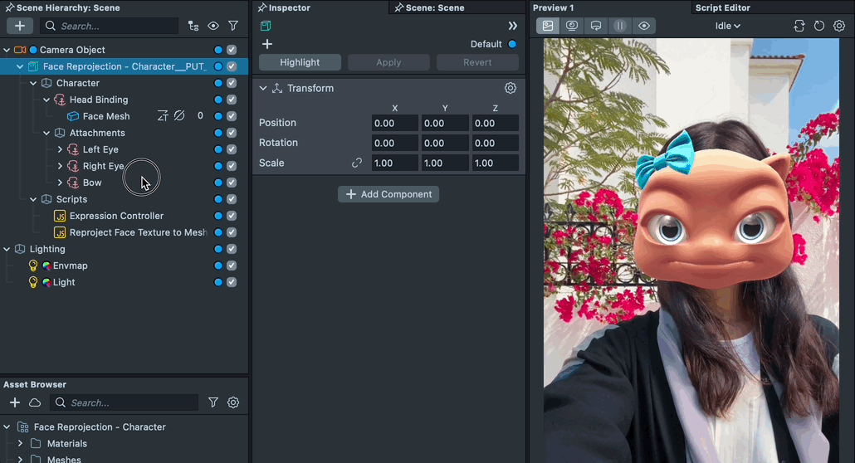Uncheck the Bow object checkbox
The image size is (855, 463).
click(232, 183)
